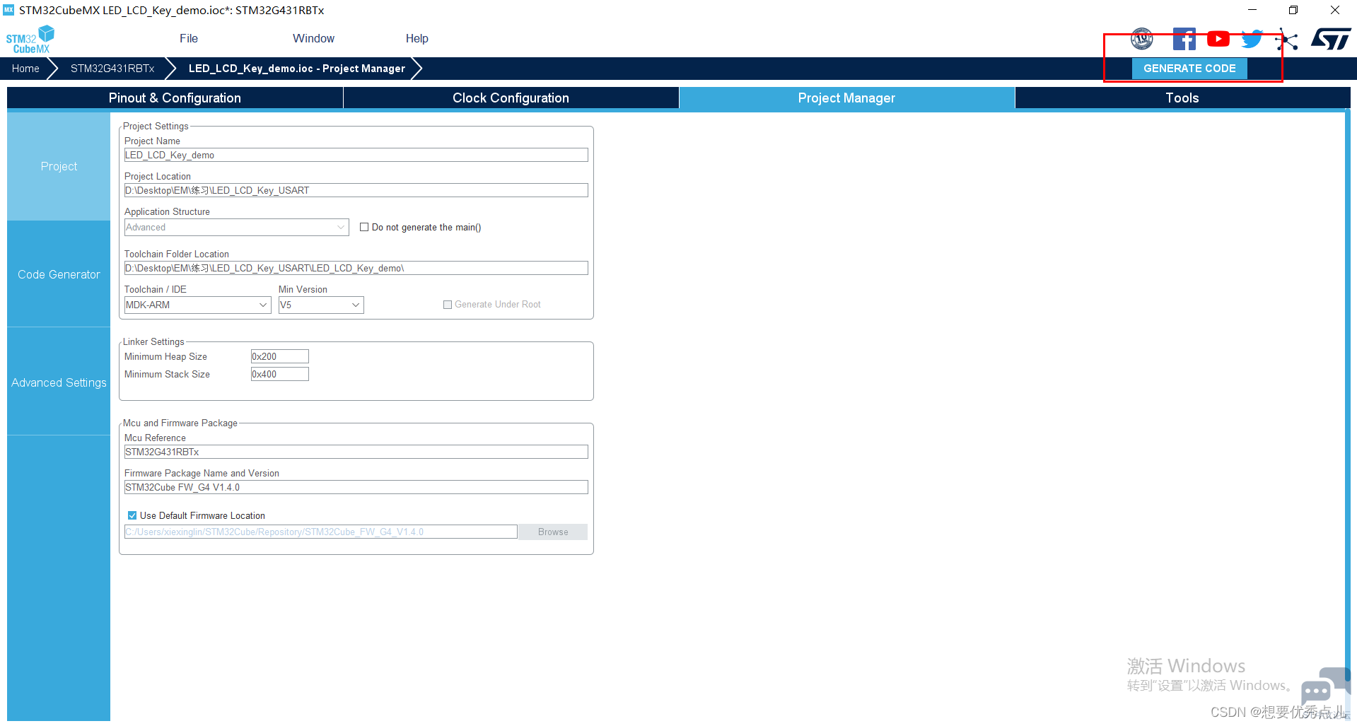Select the Project side panel
The image size is (1357, 726).
[x=59, y=166]
